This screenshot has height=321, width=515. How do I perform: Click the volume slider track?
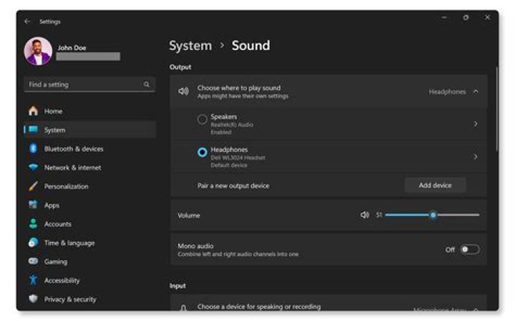point(458,215)
